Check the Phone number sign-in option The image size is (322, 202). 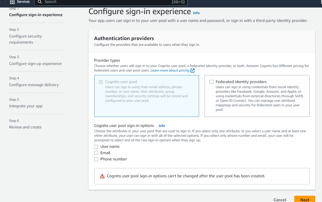(96, 159)
